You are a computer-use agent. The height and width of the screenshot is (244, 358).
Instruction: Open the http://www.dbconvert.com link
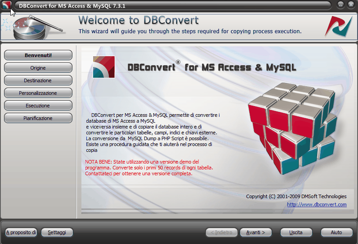click(317, 204)
